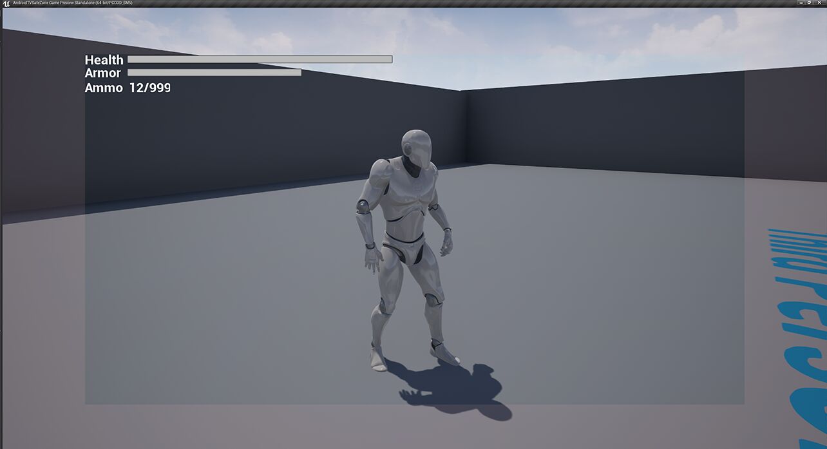
Task: Minimize the game preview window
Action: 801,3
